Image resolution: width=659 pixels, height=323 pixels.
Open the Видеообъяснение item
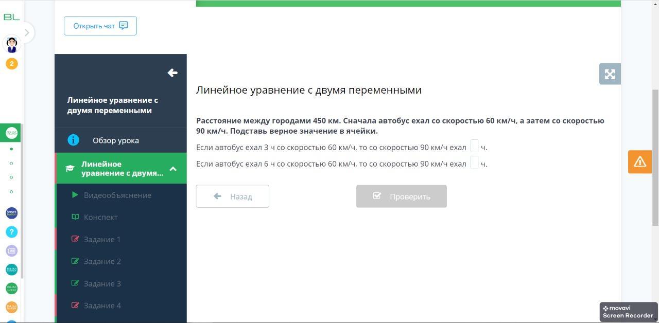click(117, 195)
